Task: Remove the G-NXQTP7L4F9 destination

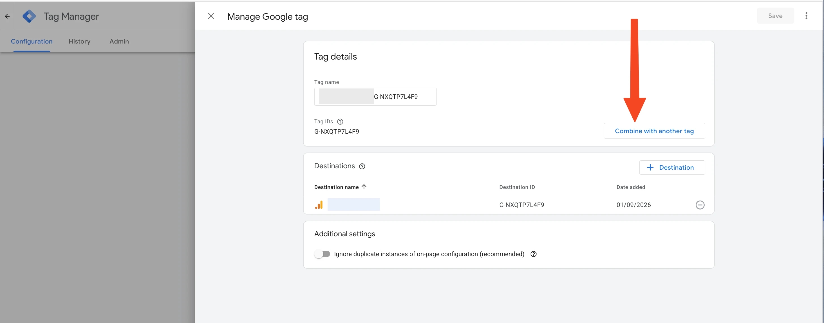Action: [x=700, y=205]
